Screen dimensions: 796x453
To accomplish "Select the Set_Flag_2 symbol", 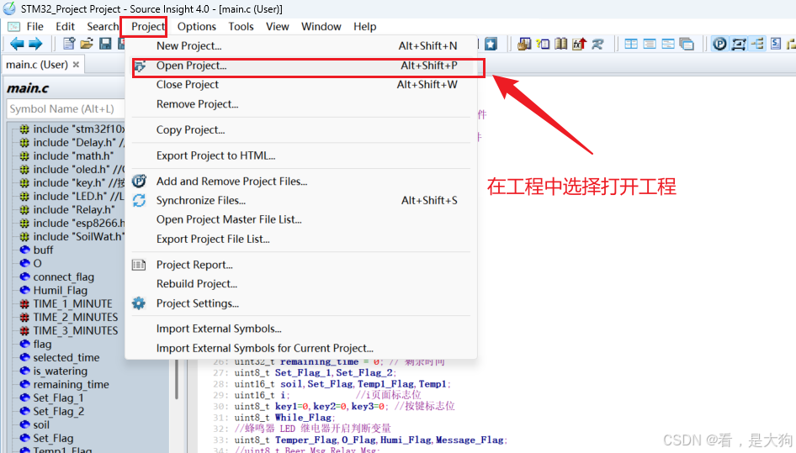I will (x=52, y=411).
